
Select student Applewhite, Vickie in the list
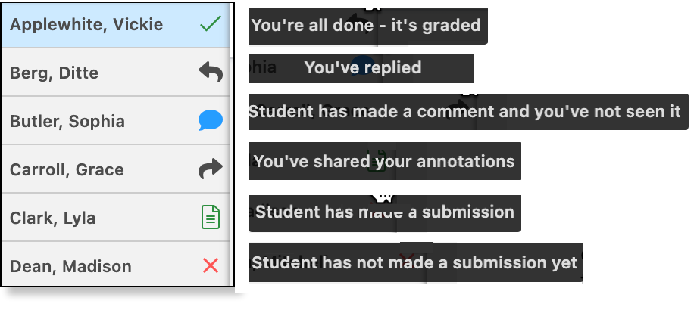(x=116, y=25)
